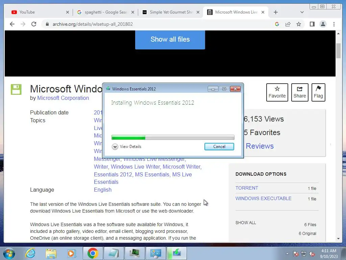Expand View Details in the installer
This screenshot has width=346, height=260.
pyautogui.click(x=127, y=147)
